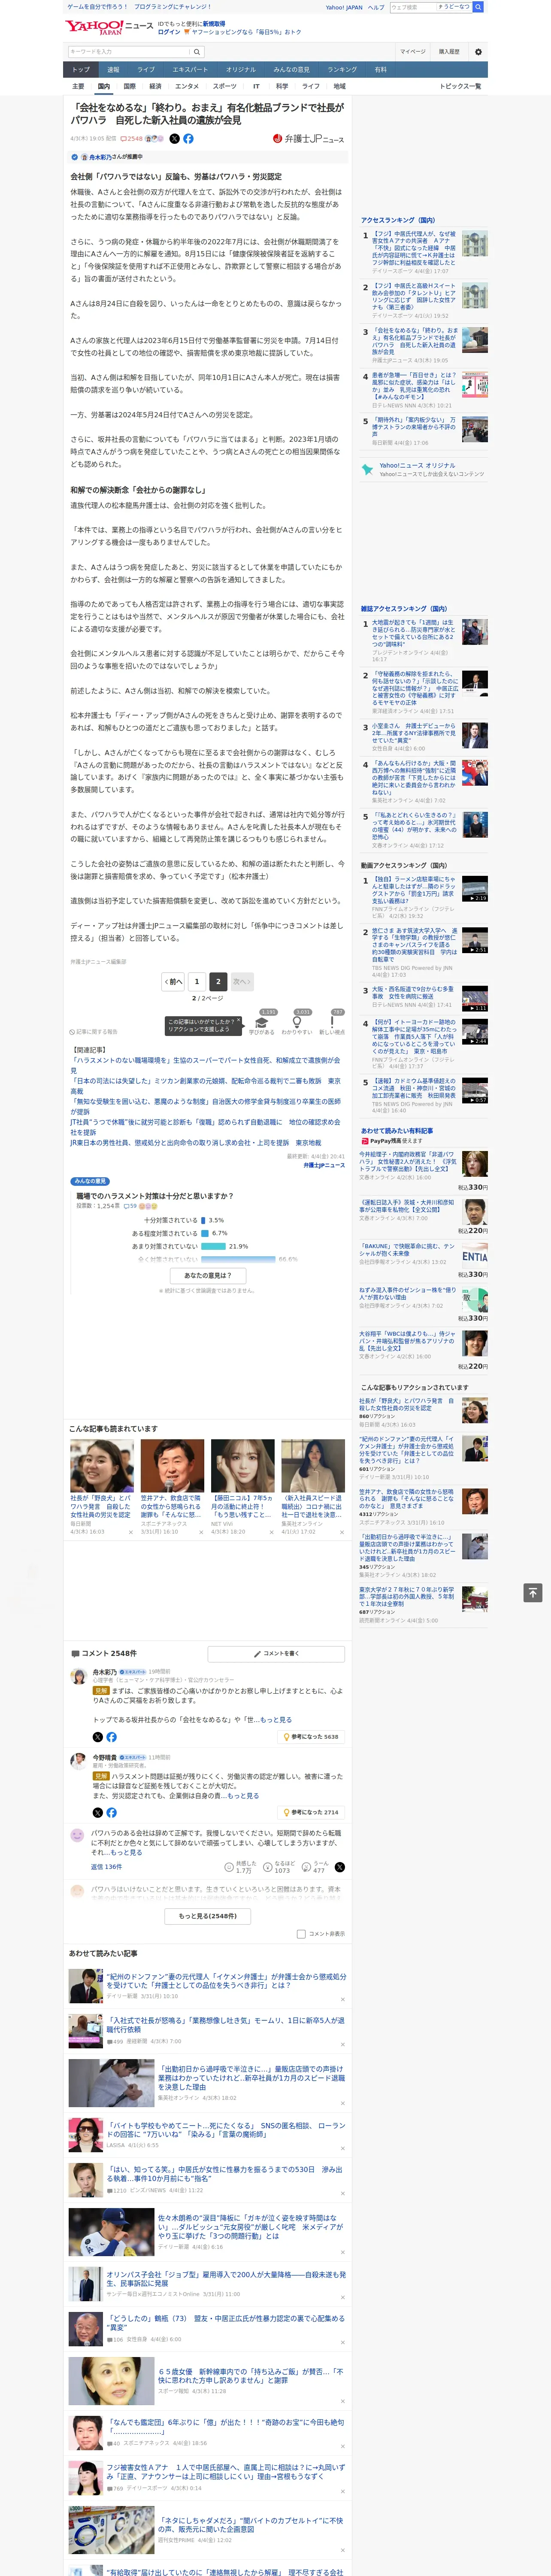Screen dimensions: 551x2576
Task: Click もっと見る in 舟木彩乃 comment
Action: click(x=275, y=1720)
